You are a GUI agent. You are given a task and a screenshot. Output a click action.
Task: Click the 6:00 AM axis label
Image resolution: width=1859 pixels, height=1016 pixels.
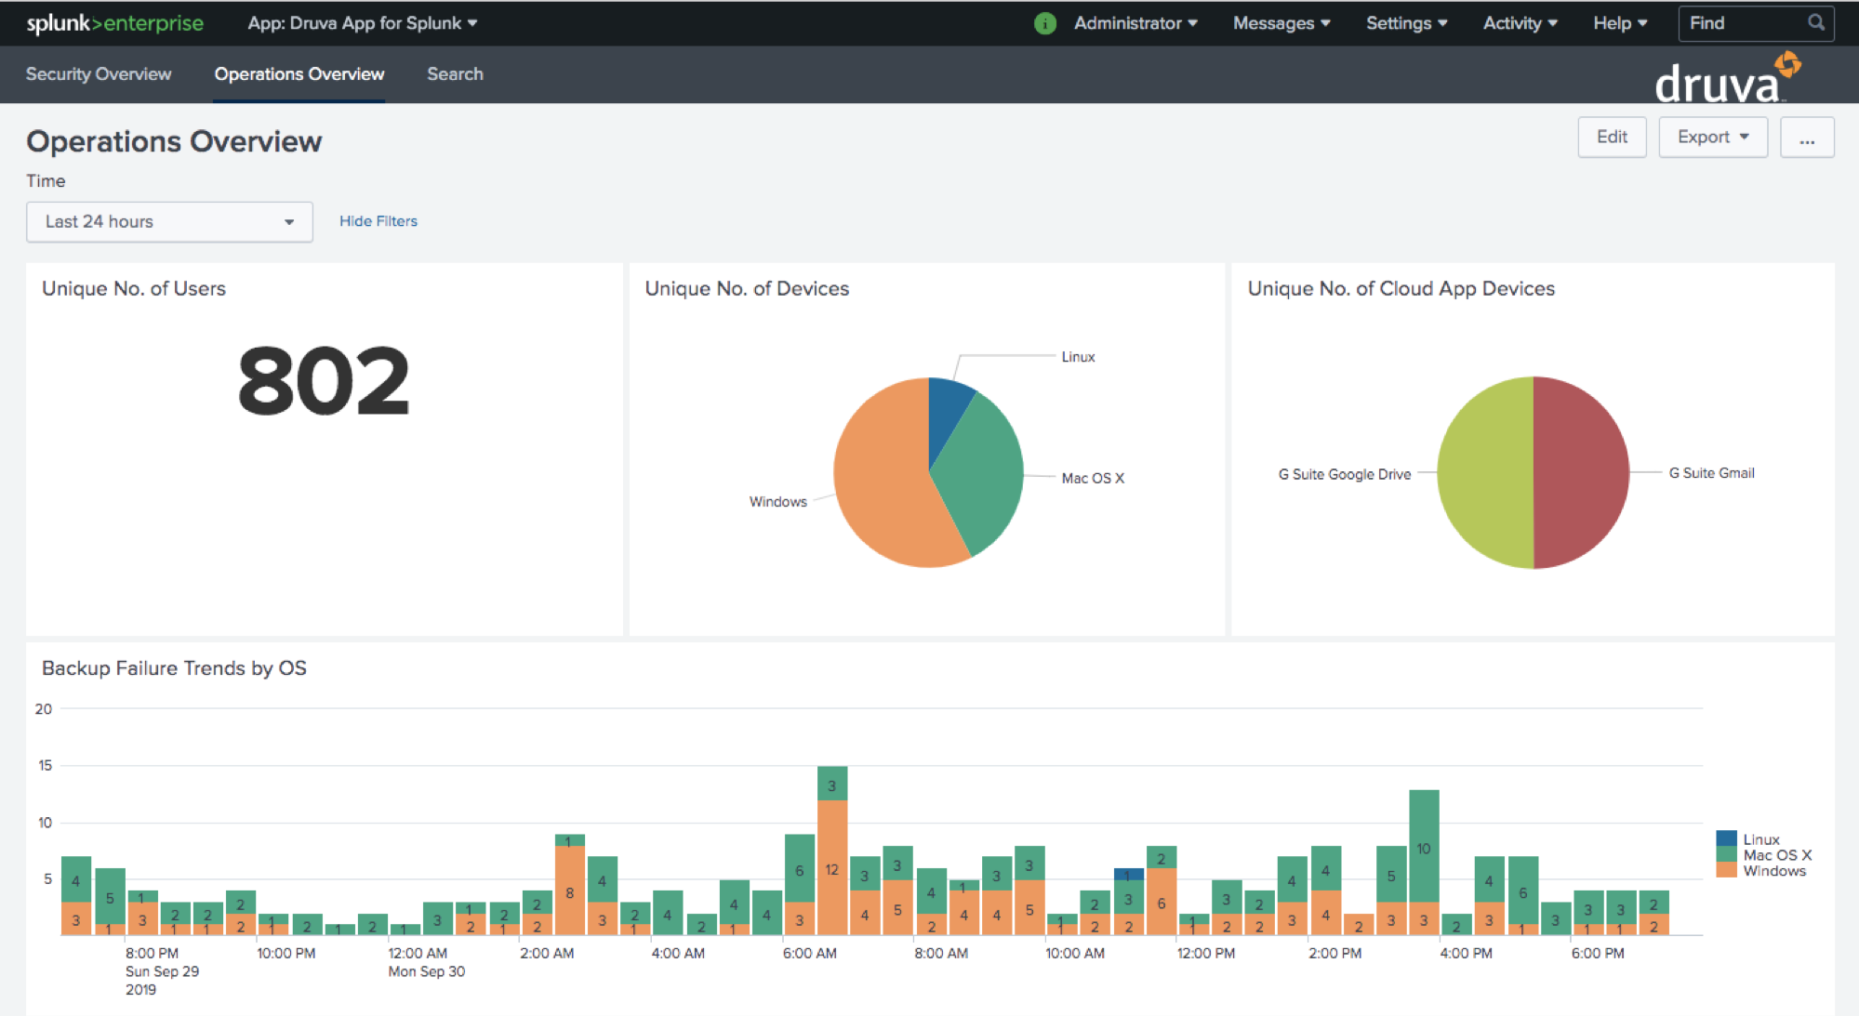810,954
